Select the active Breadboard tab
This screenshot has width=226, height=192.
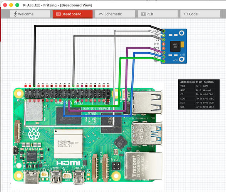pos(72,14)
